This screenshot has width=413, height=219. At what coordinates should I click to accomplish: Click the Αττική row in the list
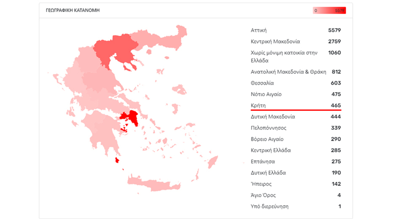pos(296,30)
